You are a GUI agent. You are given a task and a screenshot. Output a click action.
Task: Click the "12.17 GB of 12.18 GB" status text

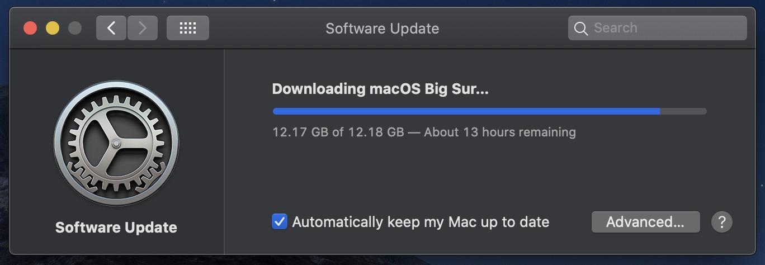click(x=338, y=132)
